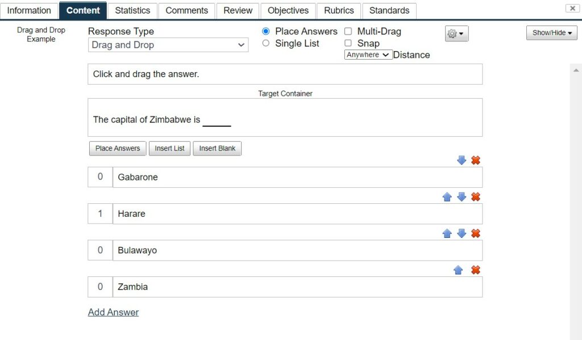Click the scrollbar up arrow
This screenshot has height=340, width=582.
coord(576,70)
